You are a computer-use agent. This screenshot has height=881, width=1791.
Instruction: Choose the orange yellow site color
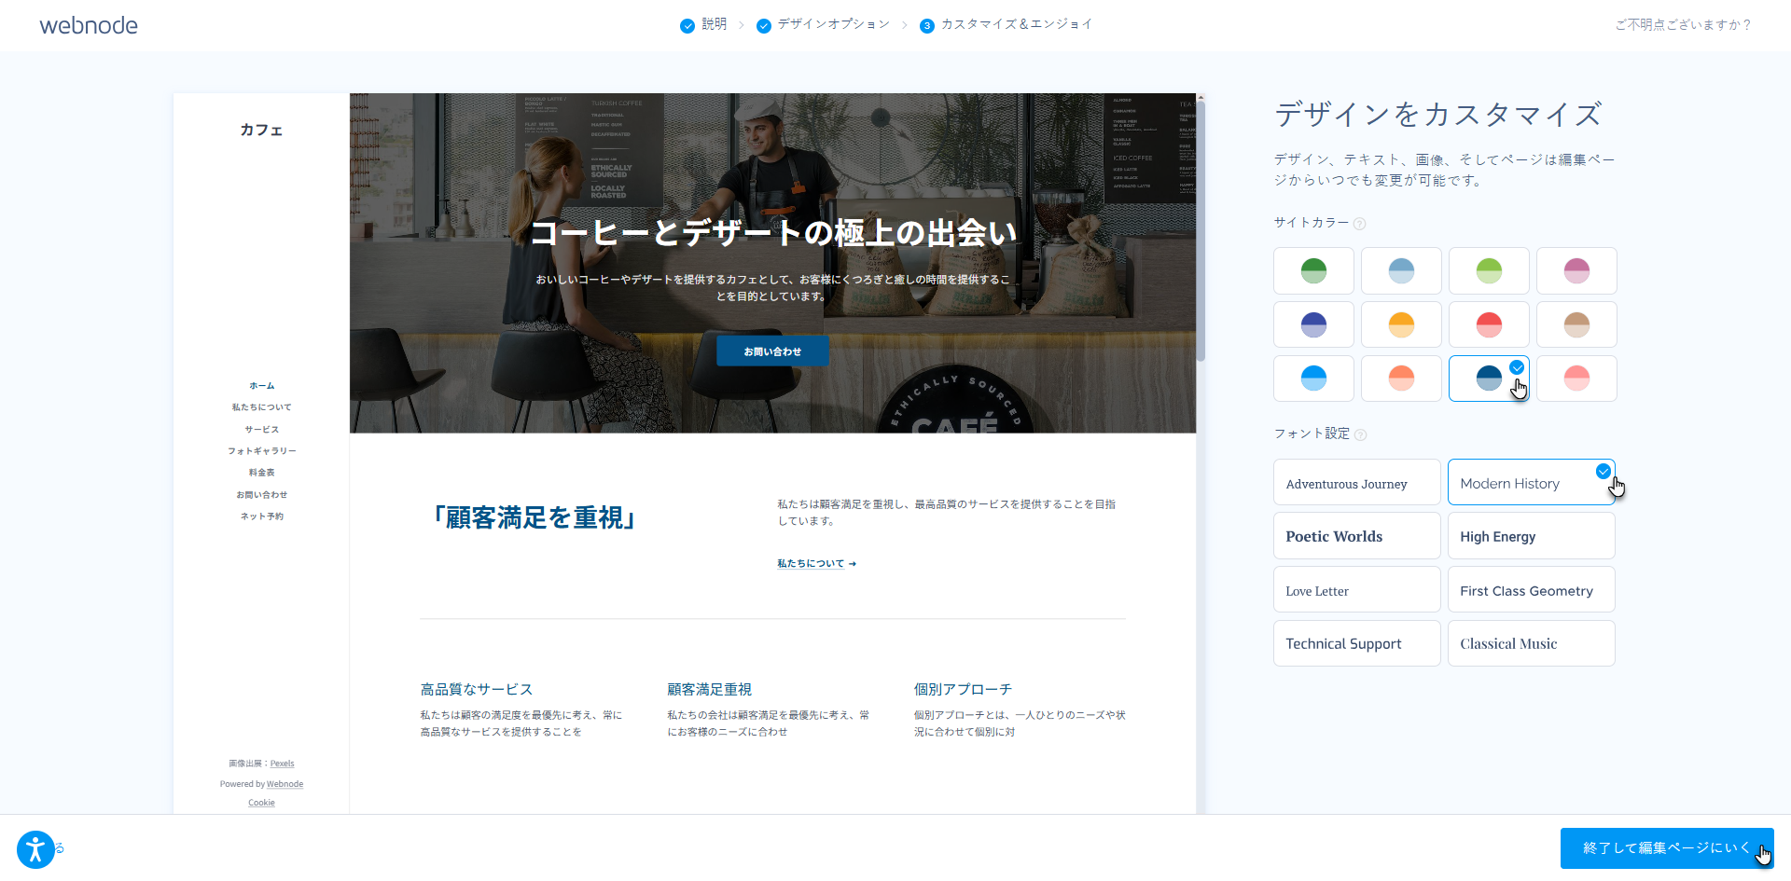(x=1401, y=324)
